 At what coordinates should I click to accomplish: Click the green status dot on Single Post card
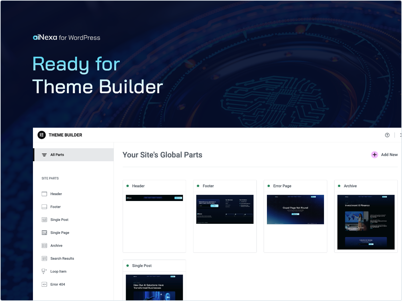point(128,265)
